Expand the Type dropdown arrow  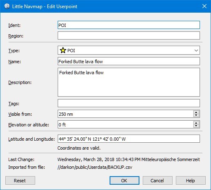coord(196,51)
